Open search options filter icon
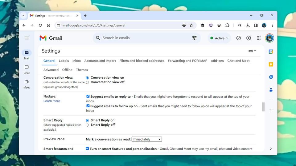Viewport: 296px width, 166px height. pos(194,38)
